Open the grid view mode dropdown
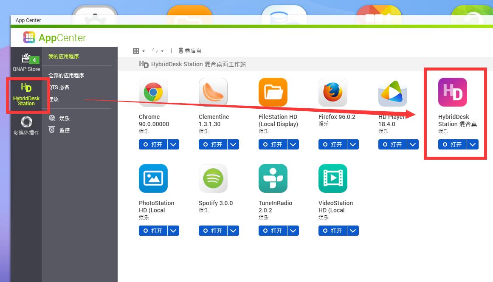 (x=139, y=51)
